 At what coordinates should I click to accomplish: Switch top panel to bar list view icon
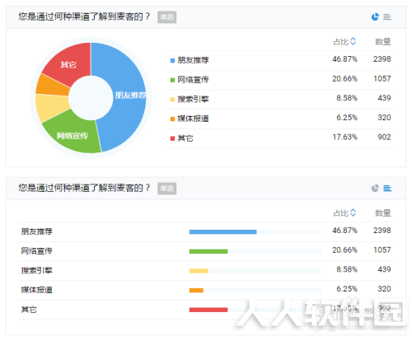(x=387, y=17)
